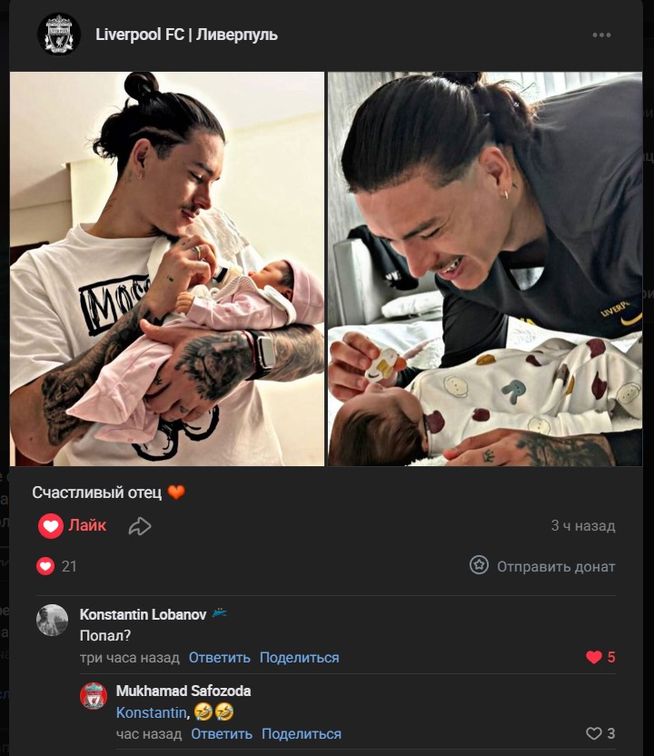Click the star icon next to Отправить донат

pyautogui.click(x=479, y=565)
